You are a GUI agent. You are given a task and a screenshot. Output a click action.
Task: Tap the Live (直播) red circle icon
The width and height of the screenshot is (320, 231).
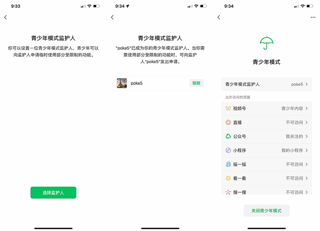tap(228, 122)
